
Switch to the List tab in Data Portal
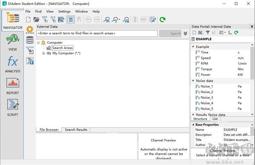[x=215, y=119]
